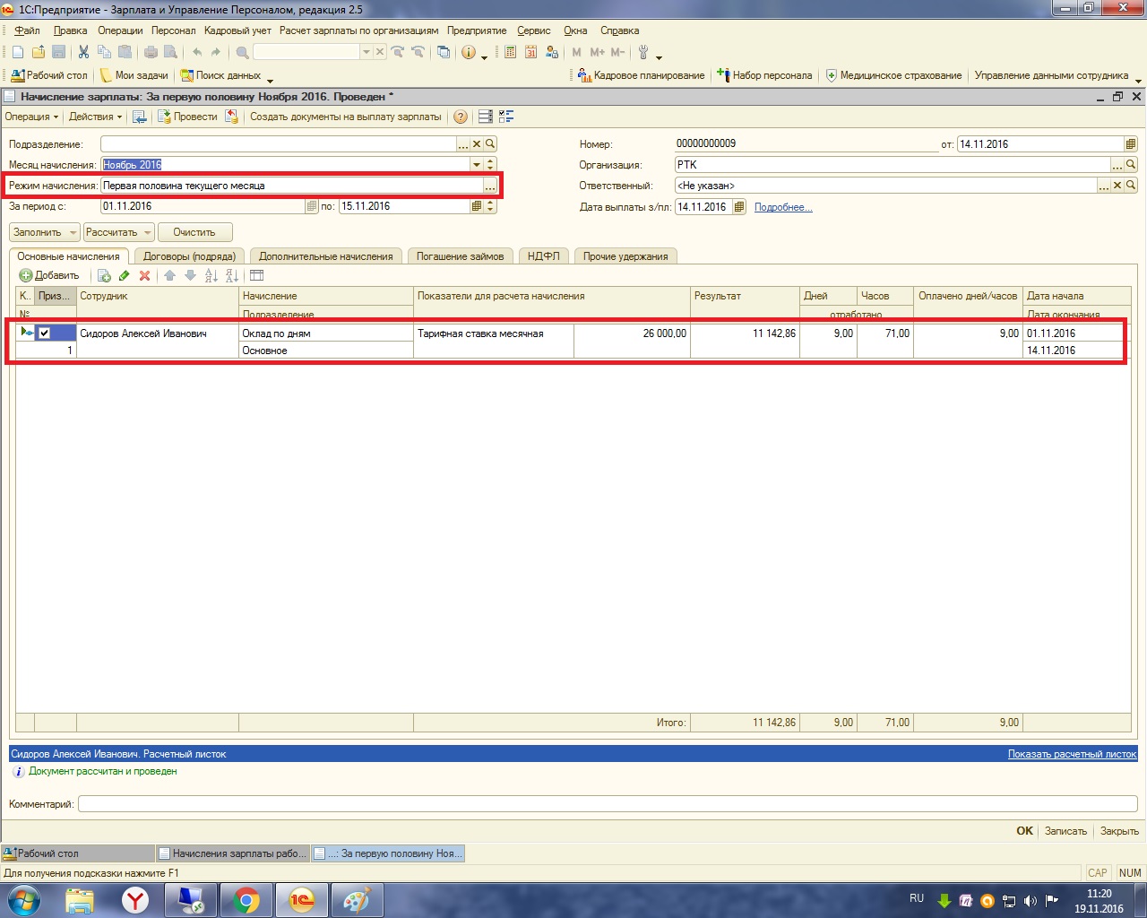Screen dimensions: 1147x918
Task: Switch to the НДФЛ tab
Action: tap(544, 256)
